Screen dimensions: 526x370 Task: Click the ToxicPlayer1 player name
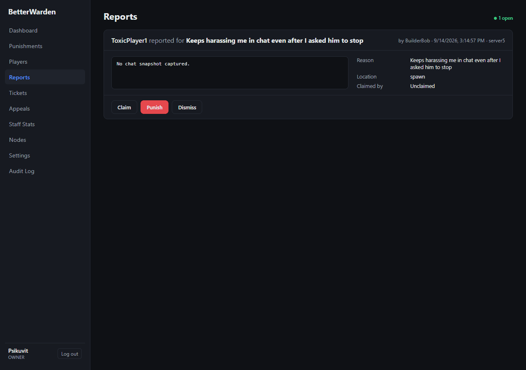pos(129,41)
